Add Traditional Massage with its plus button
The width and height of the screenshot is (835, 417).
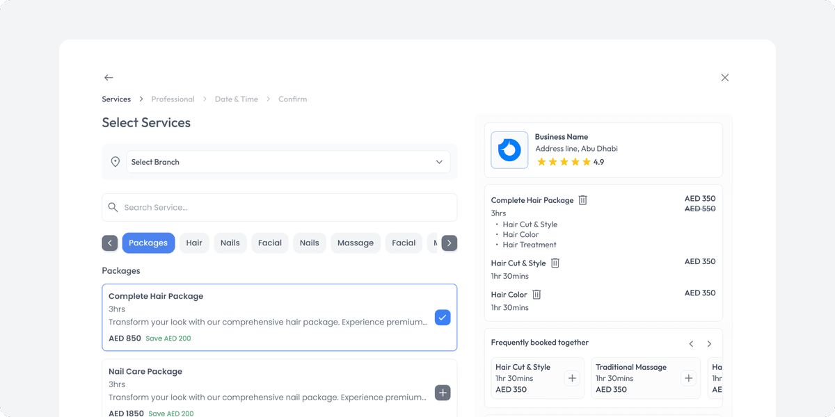688,377
